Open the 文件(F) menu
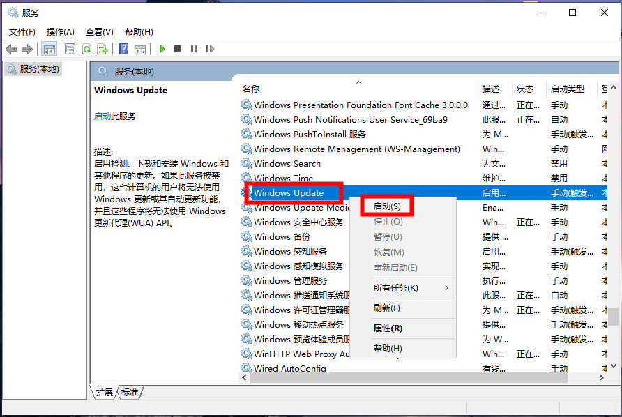 pyautogui.click(x=22, y=32)
